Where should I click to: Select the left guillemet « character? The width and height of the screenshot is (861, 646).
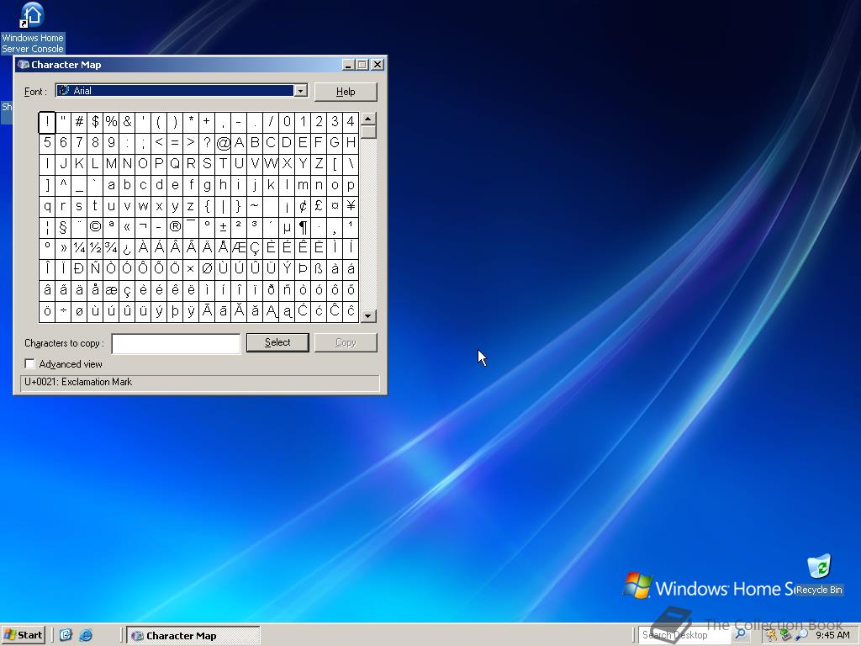[127, 227]
